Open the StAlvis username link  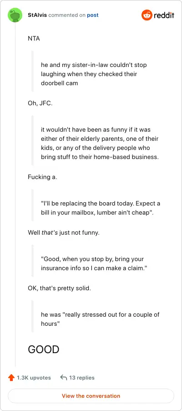point(37,15)
